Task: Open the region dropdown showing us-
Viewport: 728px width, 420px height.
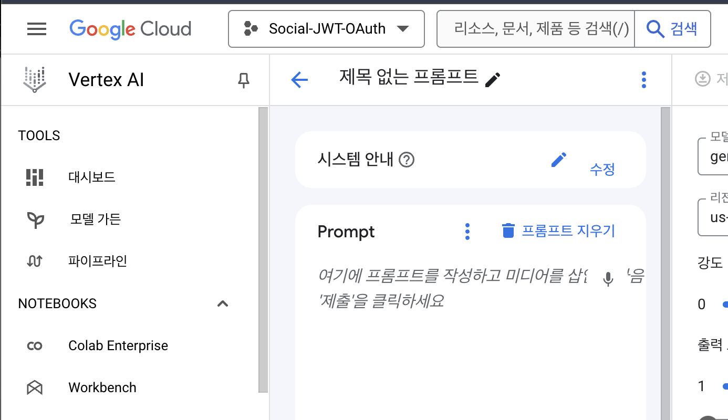Action: 713,217
